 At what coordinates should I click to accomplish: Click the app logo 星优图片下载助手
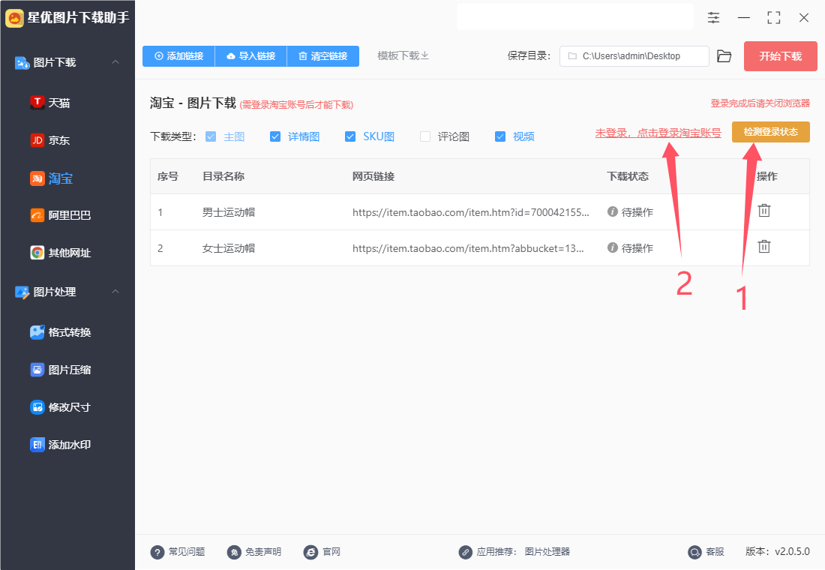67,18
